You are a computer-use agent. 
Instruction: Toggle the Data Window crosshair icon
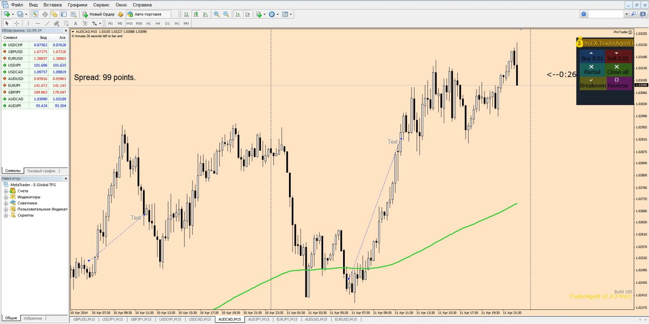click(45, 14)
